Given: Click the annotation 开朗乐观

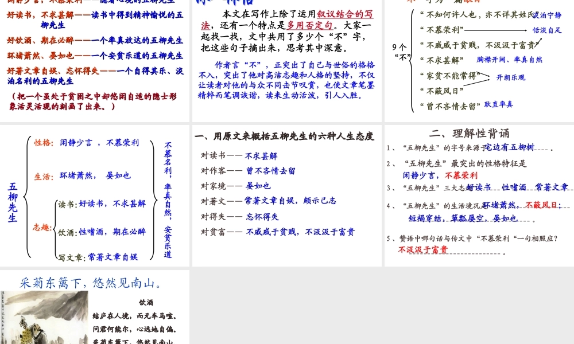Looking at the screenshot, I should [x=511, y=77].
